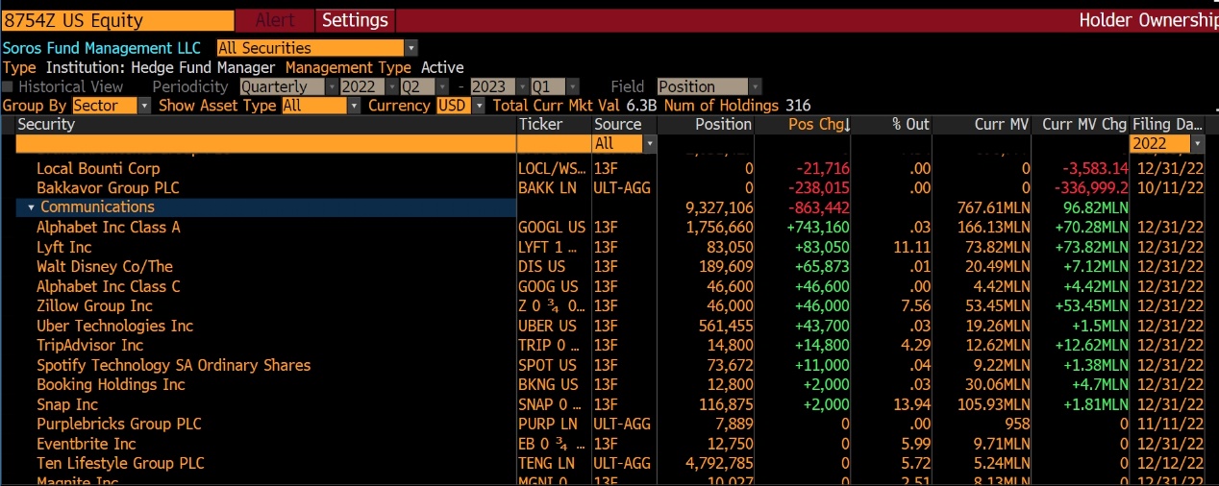Open the end year 2023 dropdown
This screenshot has width=1219, height=486.
(498, 86)
